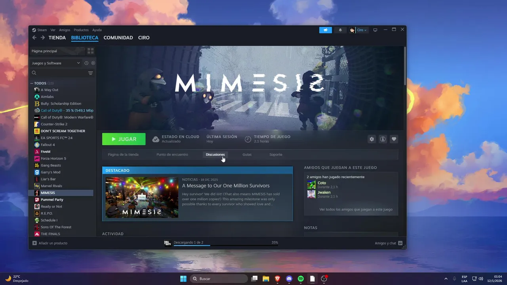The height and width of the screenshot is (285, 507).
Task: Open File Explorer from the taskbar
Action: pos(266,279)
